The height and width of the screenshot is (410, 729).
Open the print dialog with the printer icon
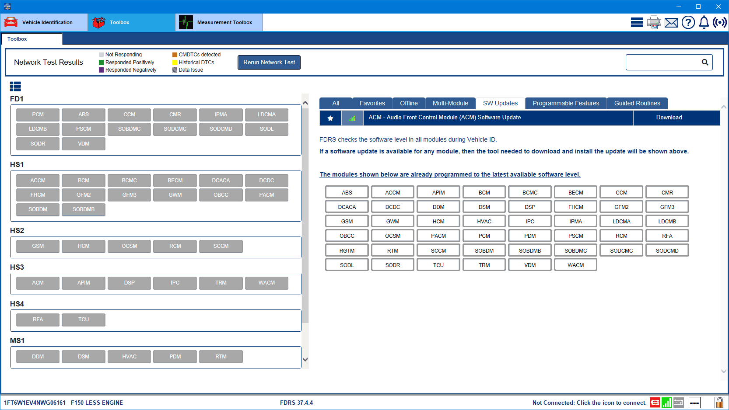pyautogui.click(x=654, y=22)
